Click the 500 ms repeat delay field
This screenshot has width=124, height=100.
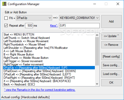coord(29,26)
